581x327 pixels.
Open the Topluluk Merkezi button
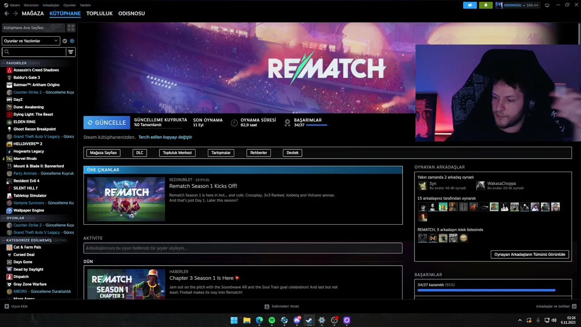pos(177,153)
